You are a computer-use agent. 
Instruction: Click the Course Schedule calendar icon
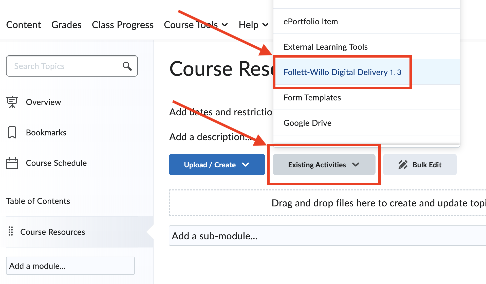point(12,163)
